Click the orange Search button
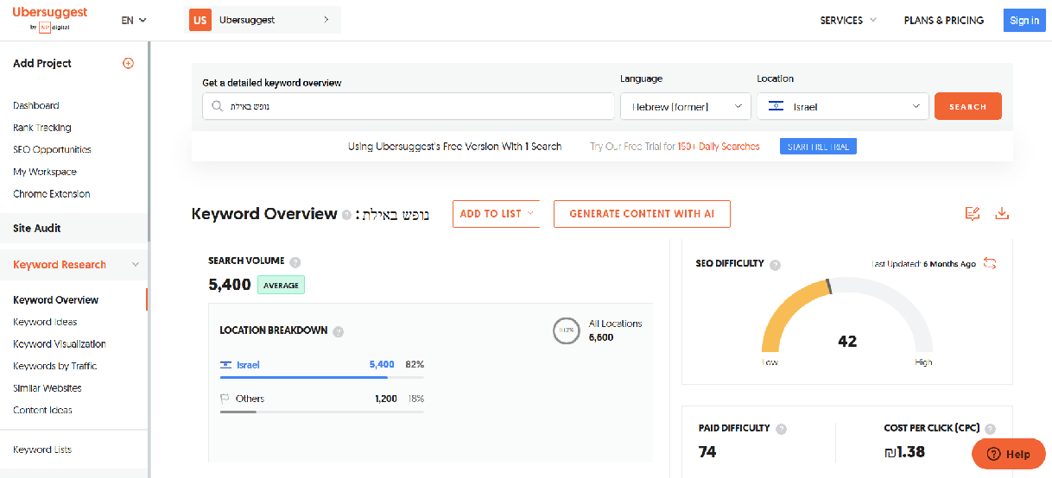1052x478 pixels. point(968,106)
